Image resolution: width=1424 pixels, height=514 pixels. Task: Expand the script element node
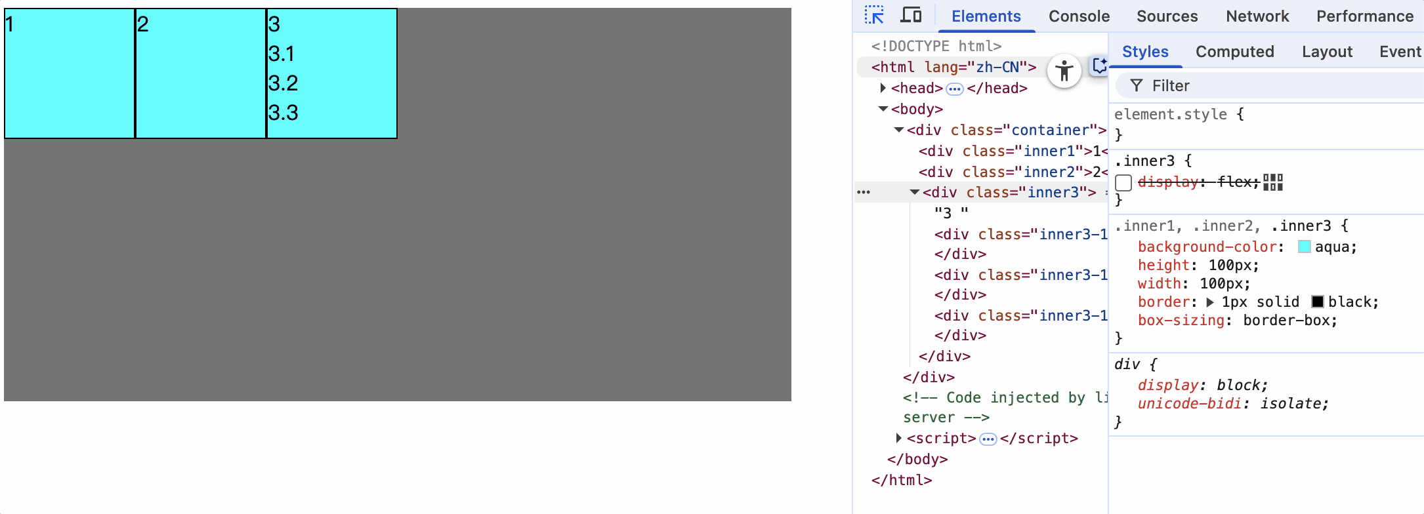tap(898, 438)
